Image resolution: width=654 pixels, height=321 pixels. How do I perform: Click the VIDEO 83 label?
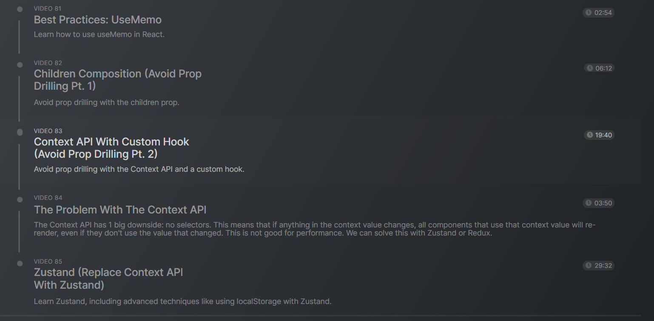pyautogui.click(x=48, y=131)
